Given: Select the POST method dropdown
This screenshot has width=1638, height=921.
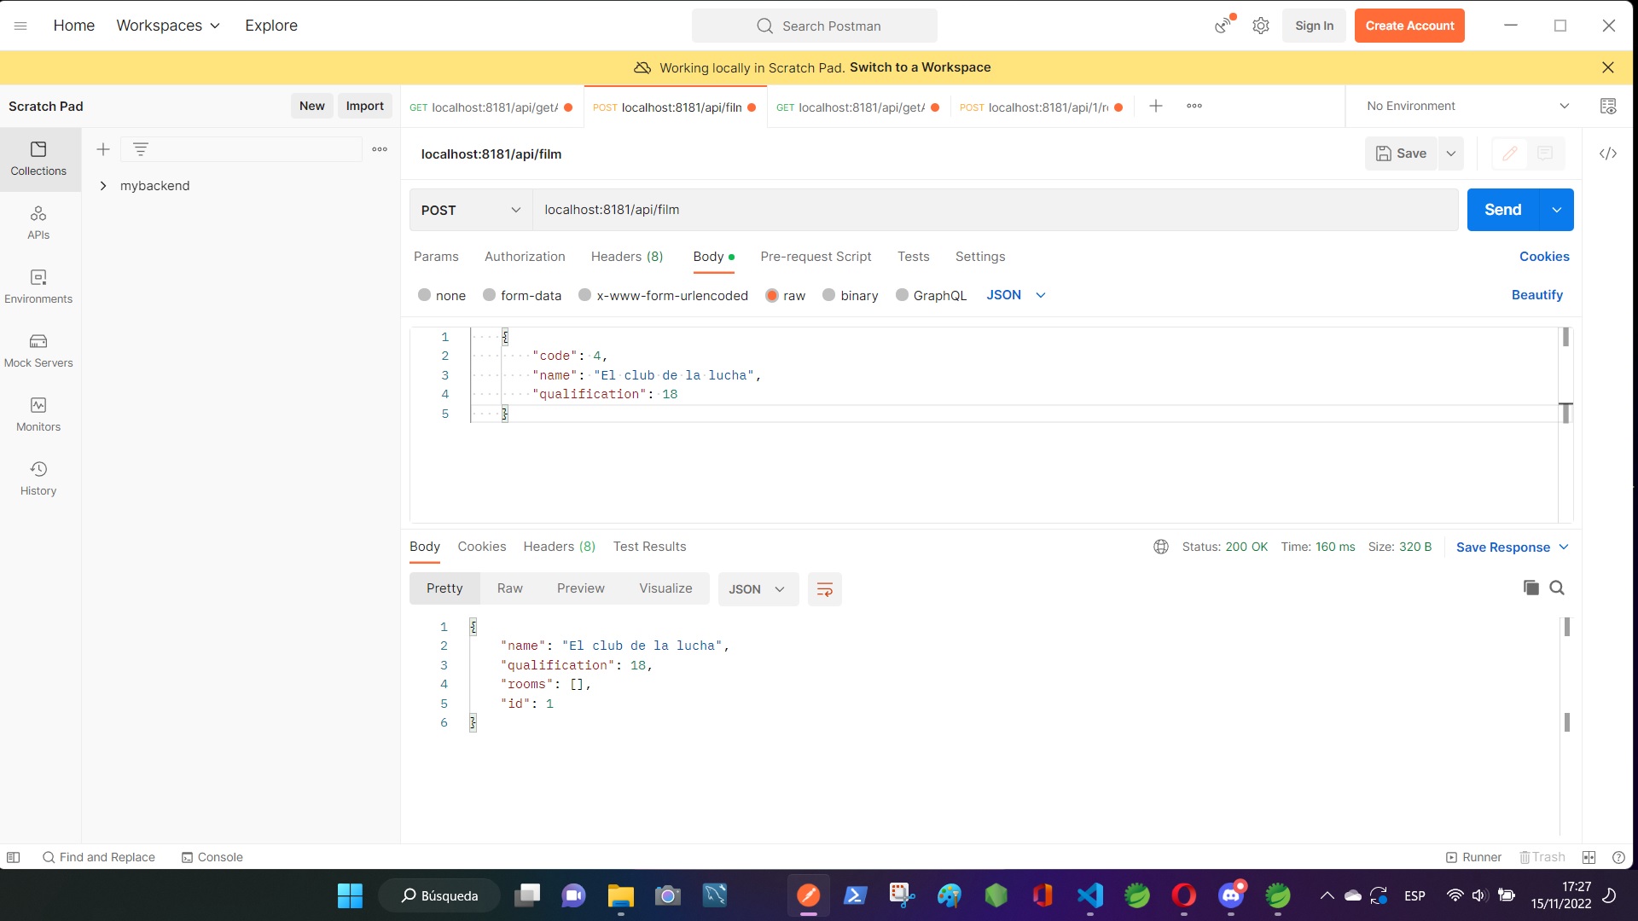Looking at the screenshot, I should [x=470, y=209].
